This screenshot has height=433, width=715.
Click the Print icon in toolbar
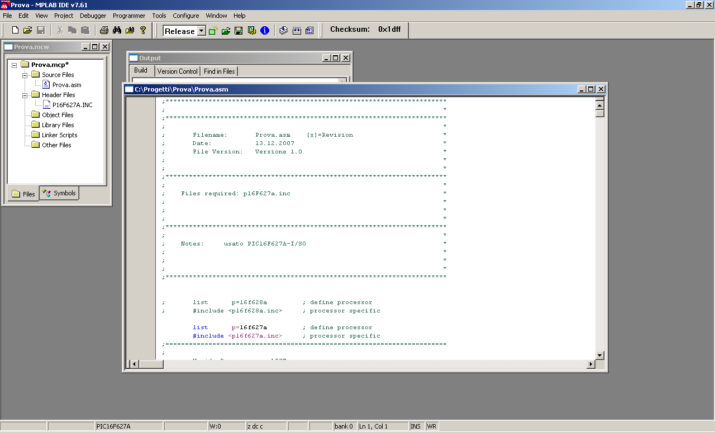click(x=104, y=30)
